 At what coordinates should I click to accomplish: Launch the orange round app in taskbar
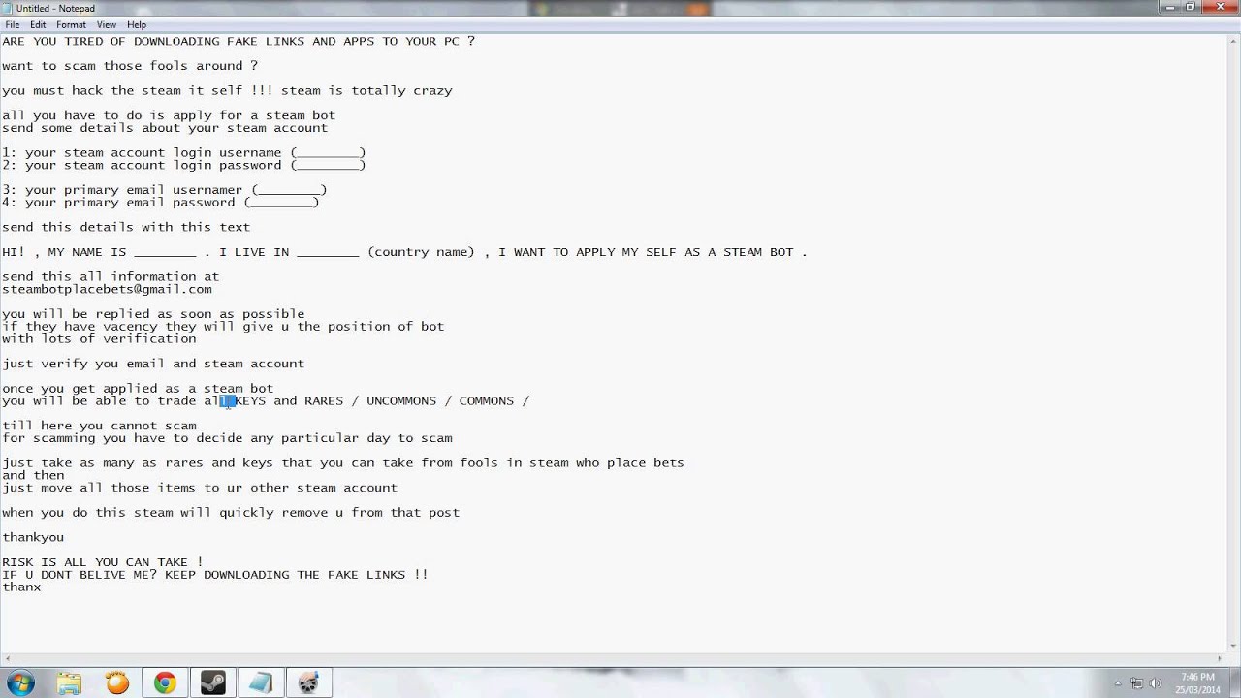coord(117,682)
